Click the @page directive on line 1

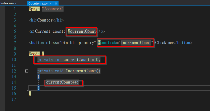click(x=34, y=9)
